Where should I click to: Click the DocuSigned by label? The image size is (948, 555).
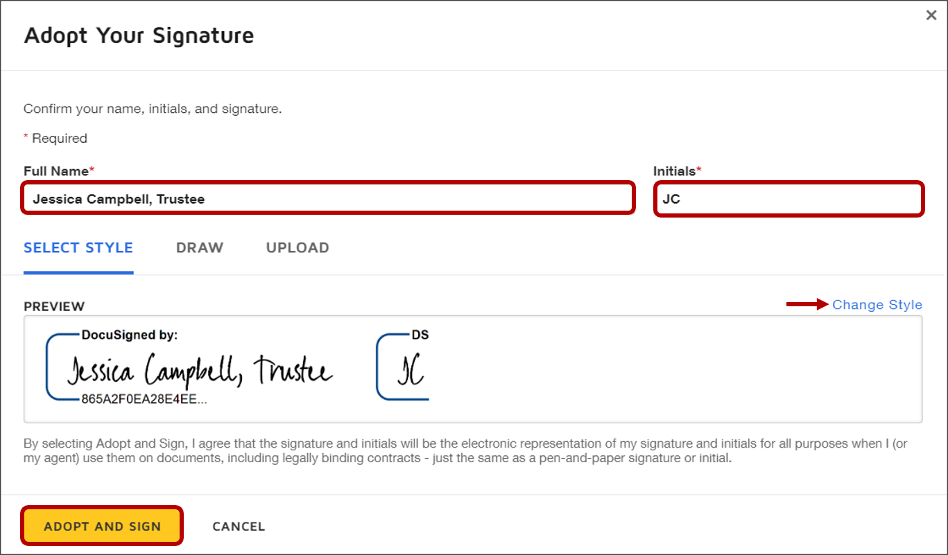[x=130, y=335]
